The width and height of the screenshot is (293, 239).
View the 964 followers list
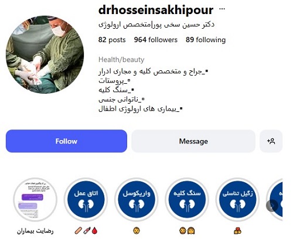156,40
